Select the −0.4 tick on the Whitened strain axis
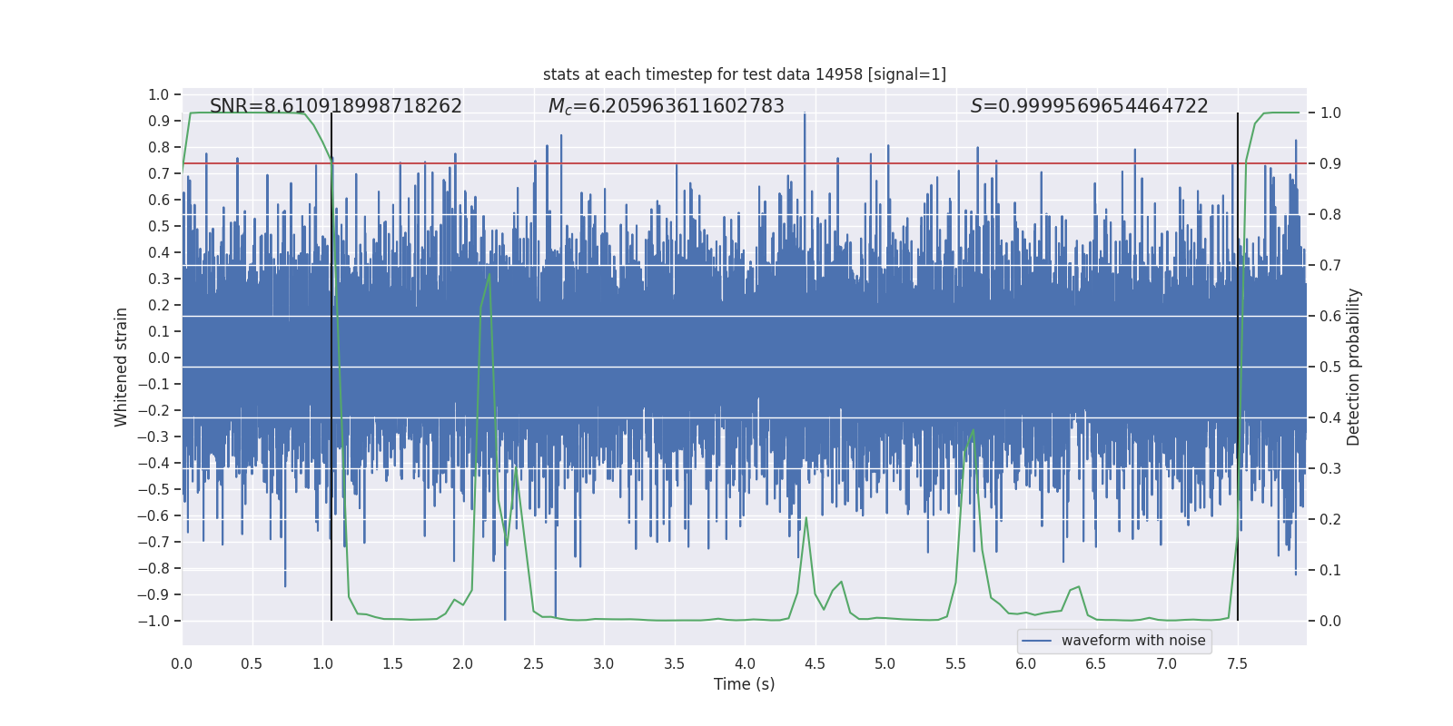 coord(153,464)
